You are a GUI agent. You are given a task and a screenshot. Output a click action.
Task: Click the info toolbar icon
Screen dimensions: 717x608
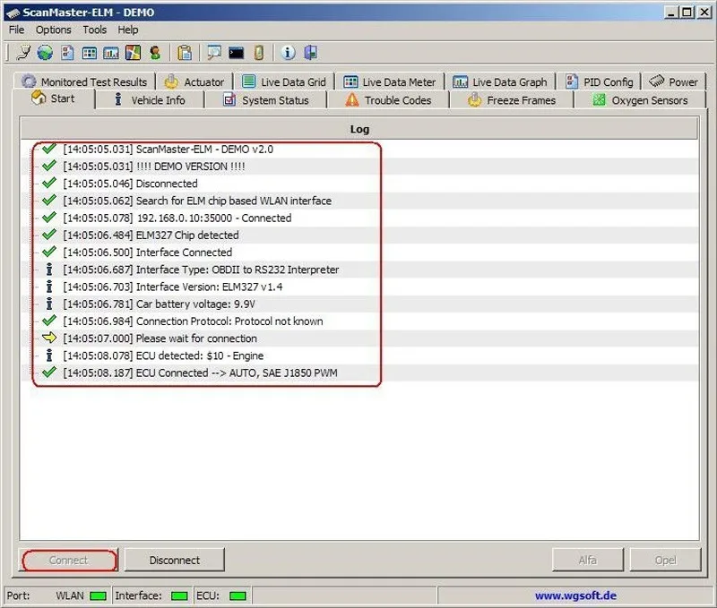tap(288, 52)
